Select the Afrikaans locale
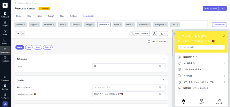 click(49, 25)
